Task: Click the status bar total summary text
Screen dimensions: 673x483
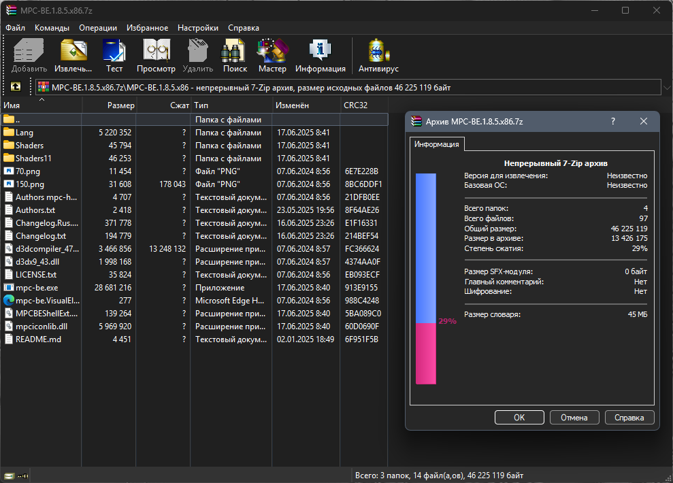Action: (439, 476)
